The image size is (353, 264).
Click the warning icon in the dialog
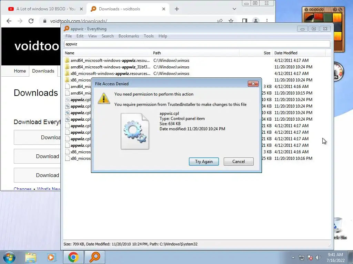point(103,98)
